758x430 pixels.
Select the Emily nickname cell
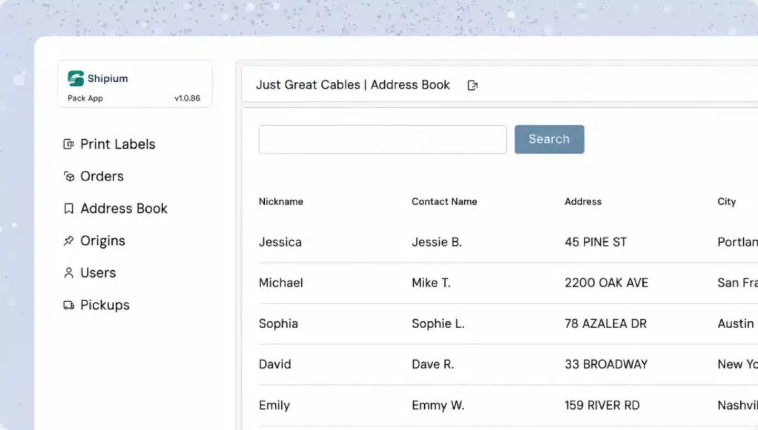274,405
